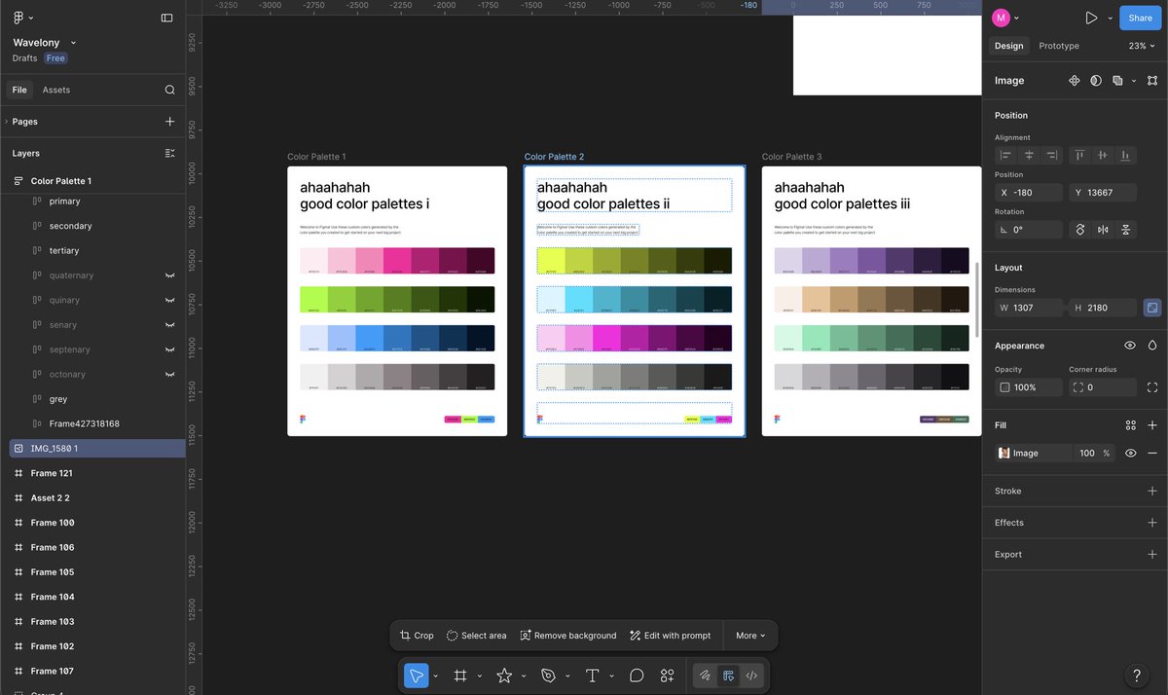Select the Text tool

pyautogui.click(x=592, y=676)
